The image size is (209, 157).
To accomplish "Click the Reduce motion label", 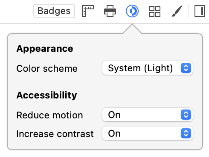I will coord(49,115).
